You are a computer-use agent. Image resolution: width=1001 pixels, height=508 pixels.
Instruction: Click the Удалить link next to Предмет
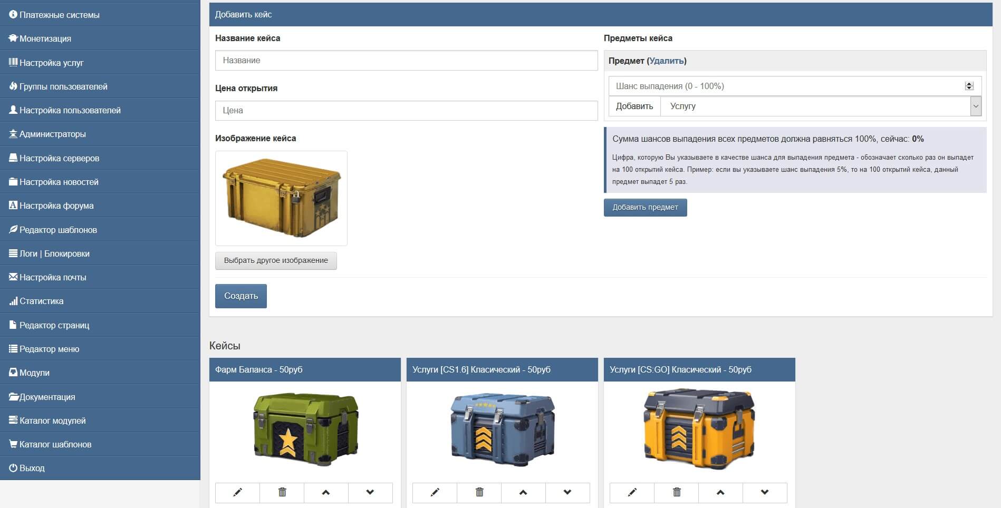point(666,61)
